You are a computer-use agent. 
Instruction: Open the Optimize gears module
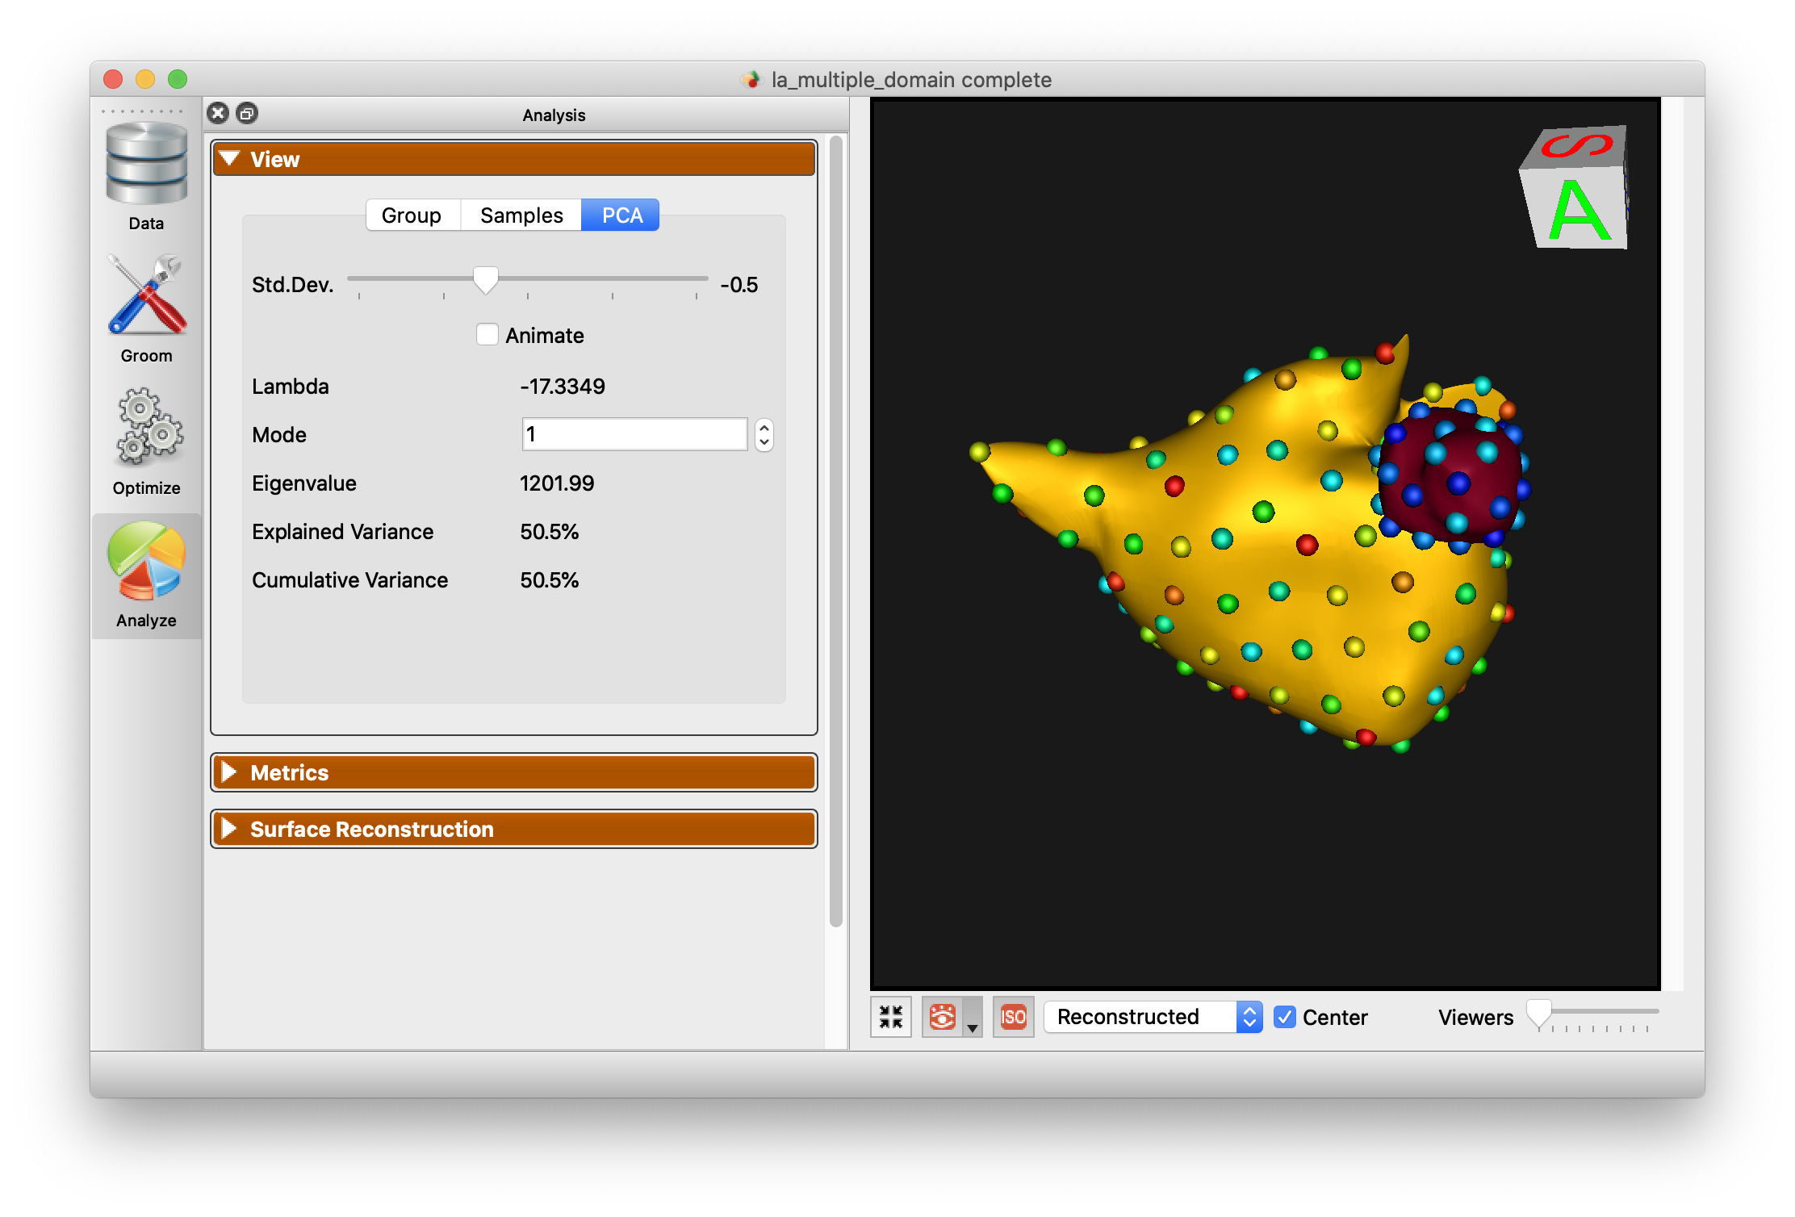point(146,441)
